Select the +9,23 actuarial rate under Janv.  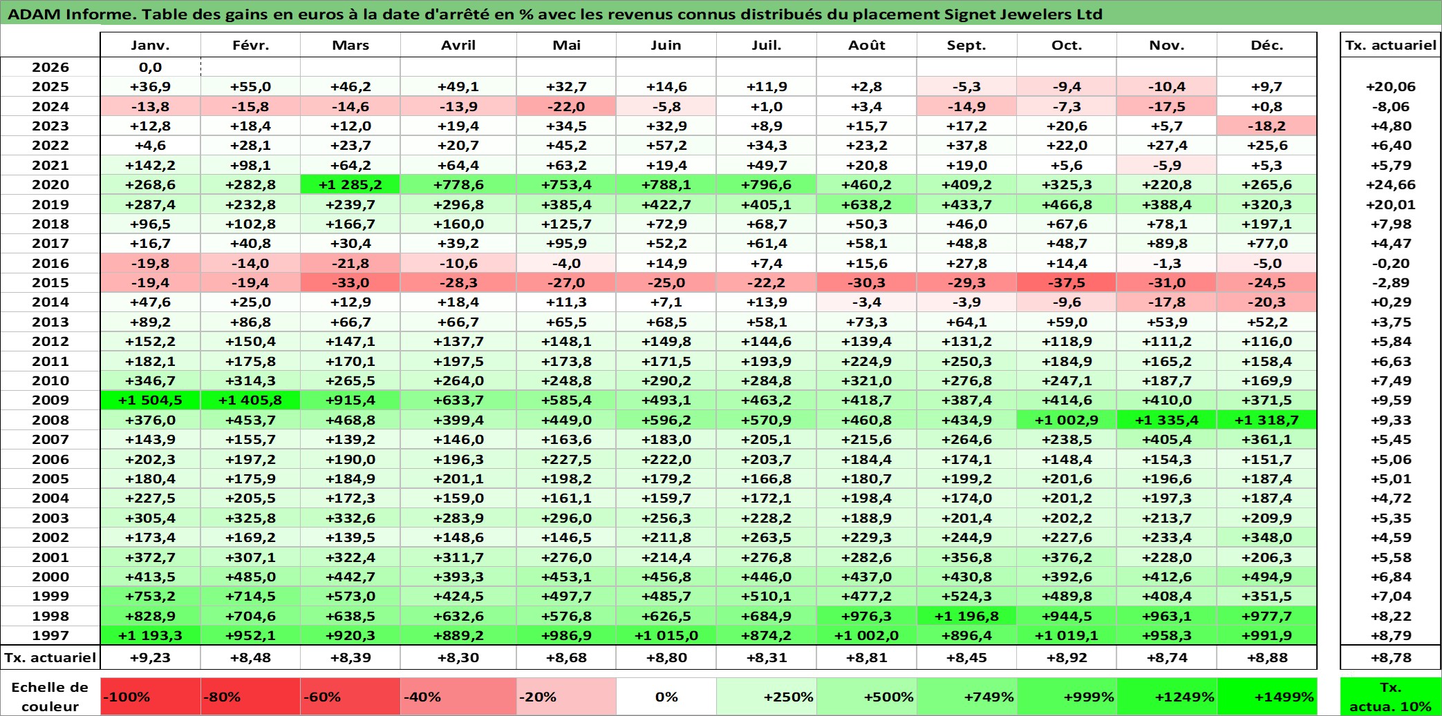[151, 657]
